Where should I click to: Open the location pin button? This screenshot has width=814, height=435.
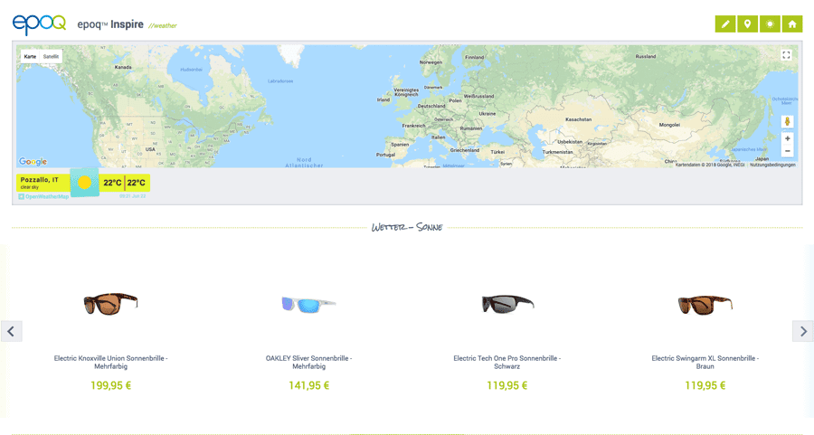[x=747, y=24]
